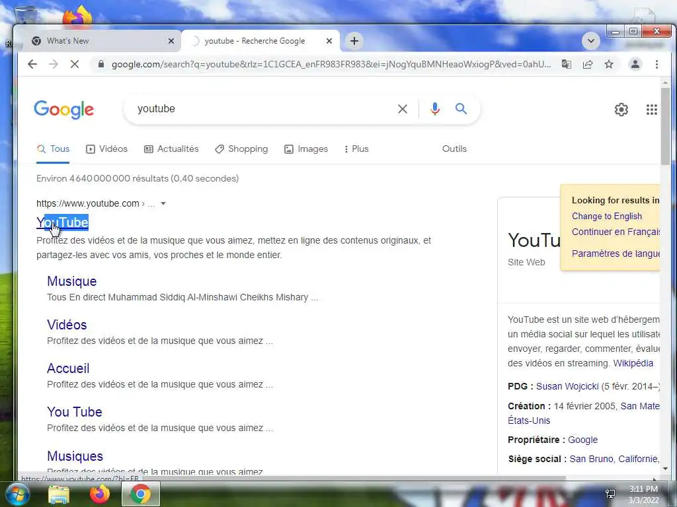Open the Vidéos sitelink
Image resolution: width=677 pixels, height=507 pixels.
click(67, 325)
